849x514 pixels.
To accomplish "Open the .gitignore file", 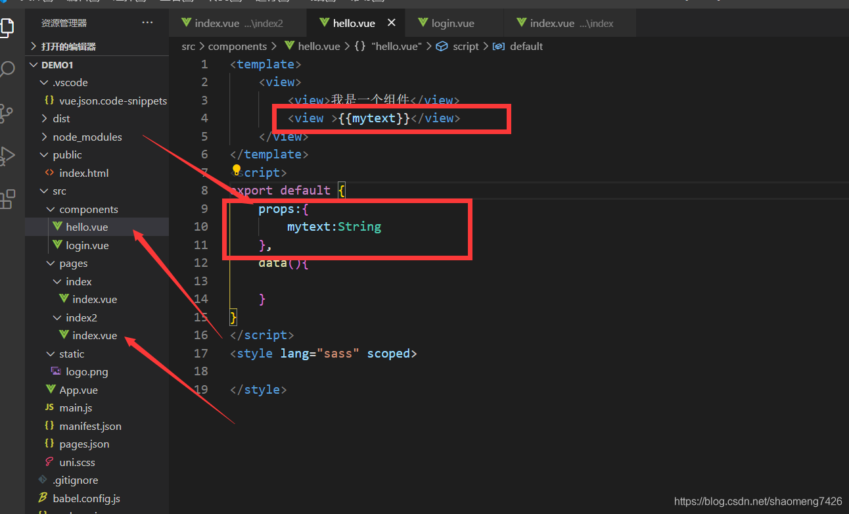I will (97, 480).
